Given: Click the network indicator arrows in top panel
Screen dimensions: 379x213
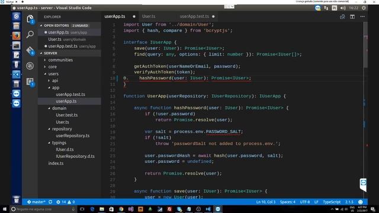Looking at the screenshot, I should click(326, 8).
